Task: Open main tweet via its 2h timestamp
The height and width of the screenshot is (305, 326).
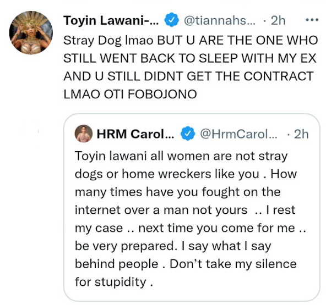Action: pyautogui.click(x=278, y=20)
